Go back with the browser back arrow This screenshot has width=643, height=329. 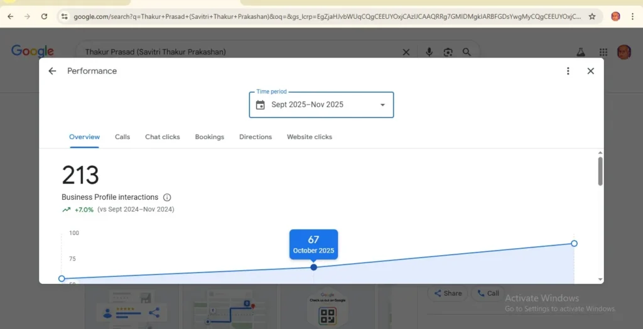(11, 16)
